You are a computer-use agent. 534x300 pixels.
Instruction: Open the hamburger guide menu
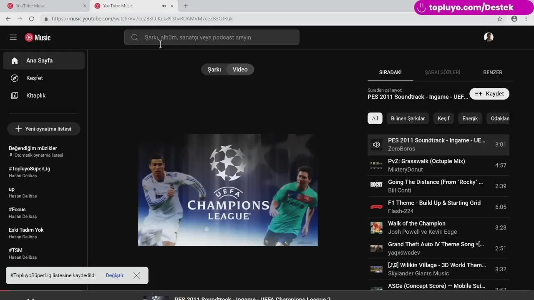tap(13, 37)
